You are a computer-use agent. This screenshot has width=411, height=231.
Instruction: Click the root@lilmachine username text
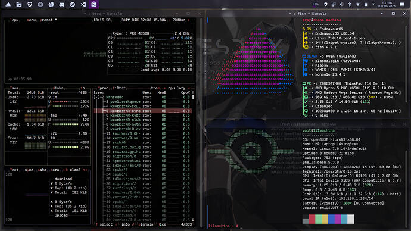(x=318, y=130)
